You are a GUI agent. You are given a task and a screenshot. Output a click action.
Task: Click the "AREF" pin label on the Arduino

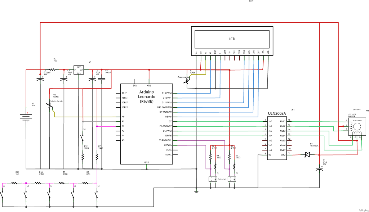pos(124,93)
